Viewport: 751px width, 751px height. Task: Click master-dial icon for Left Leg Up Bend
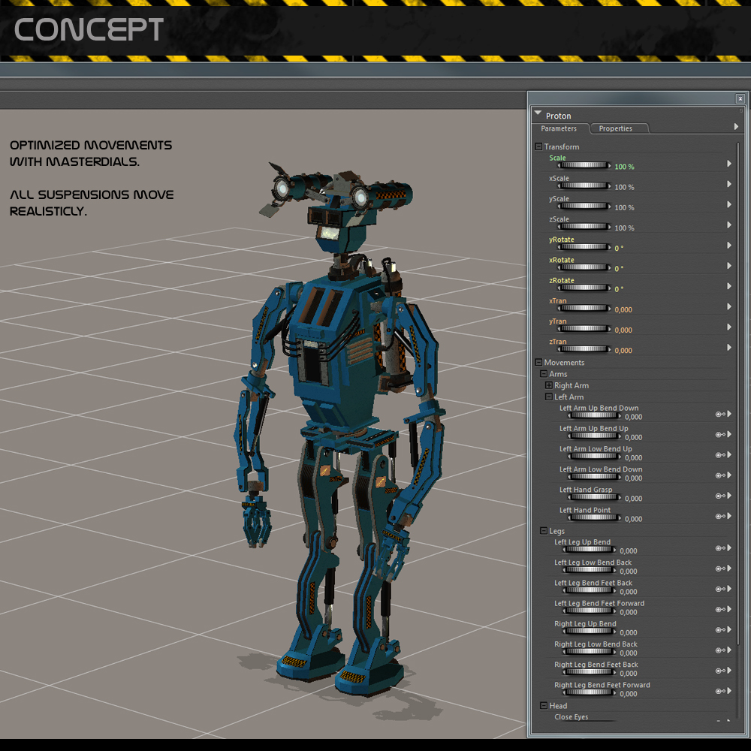point(720,548)
